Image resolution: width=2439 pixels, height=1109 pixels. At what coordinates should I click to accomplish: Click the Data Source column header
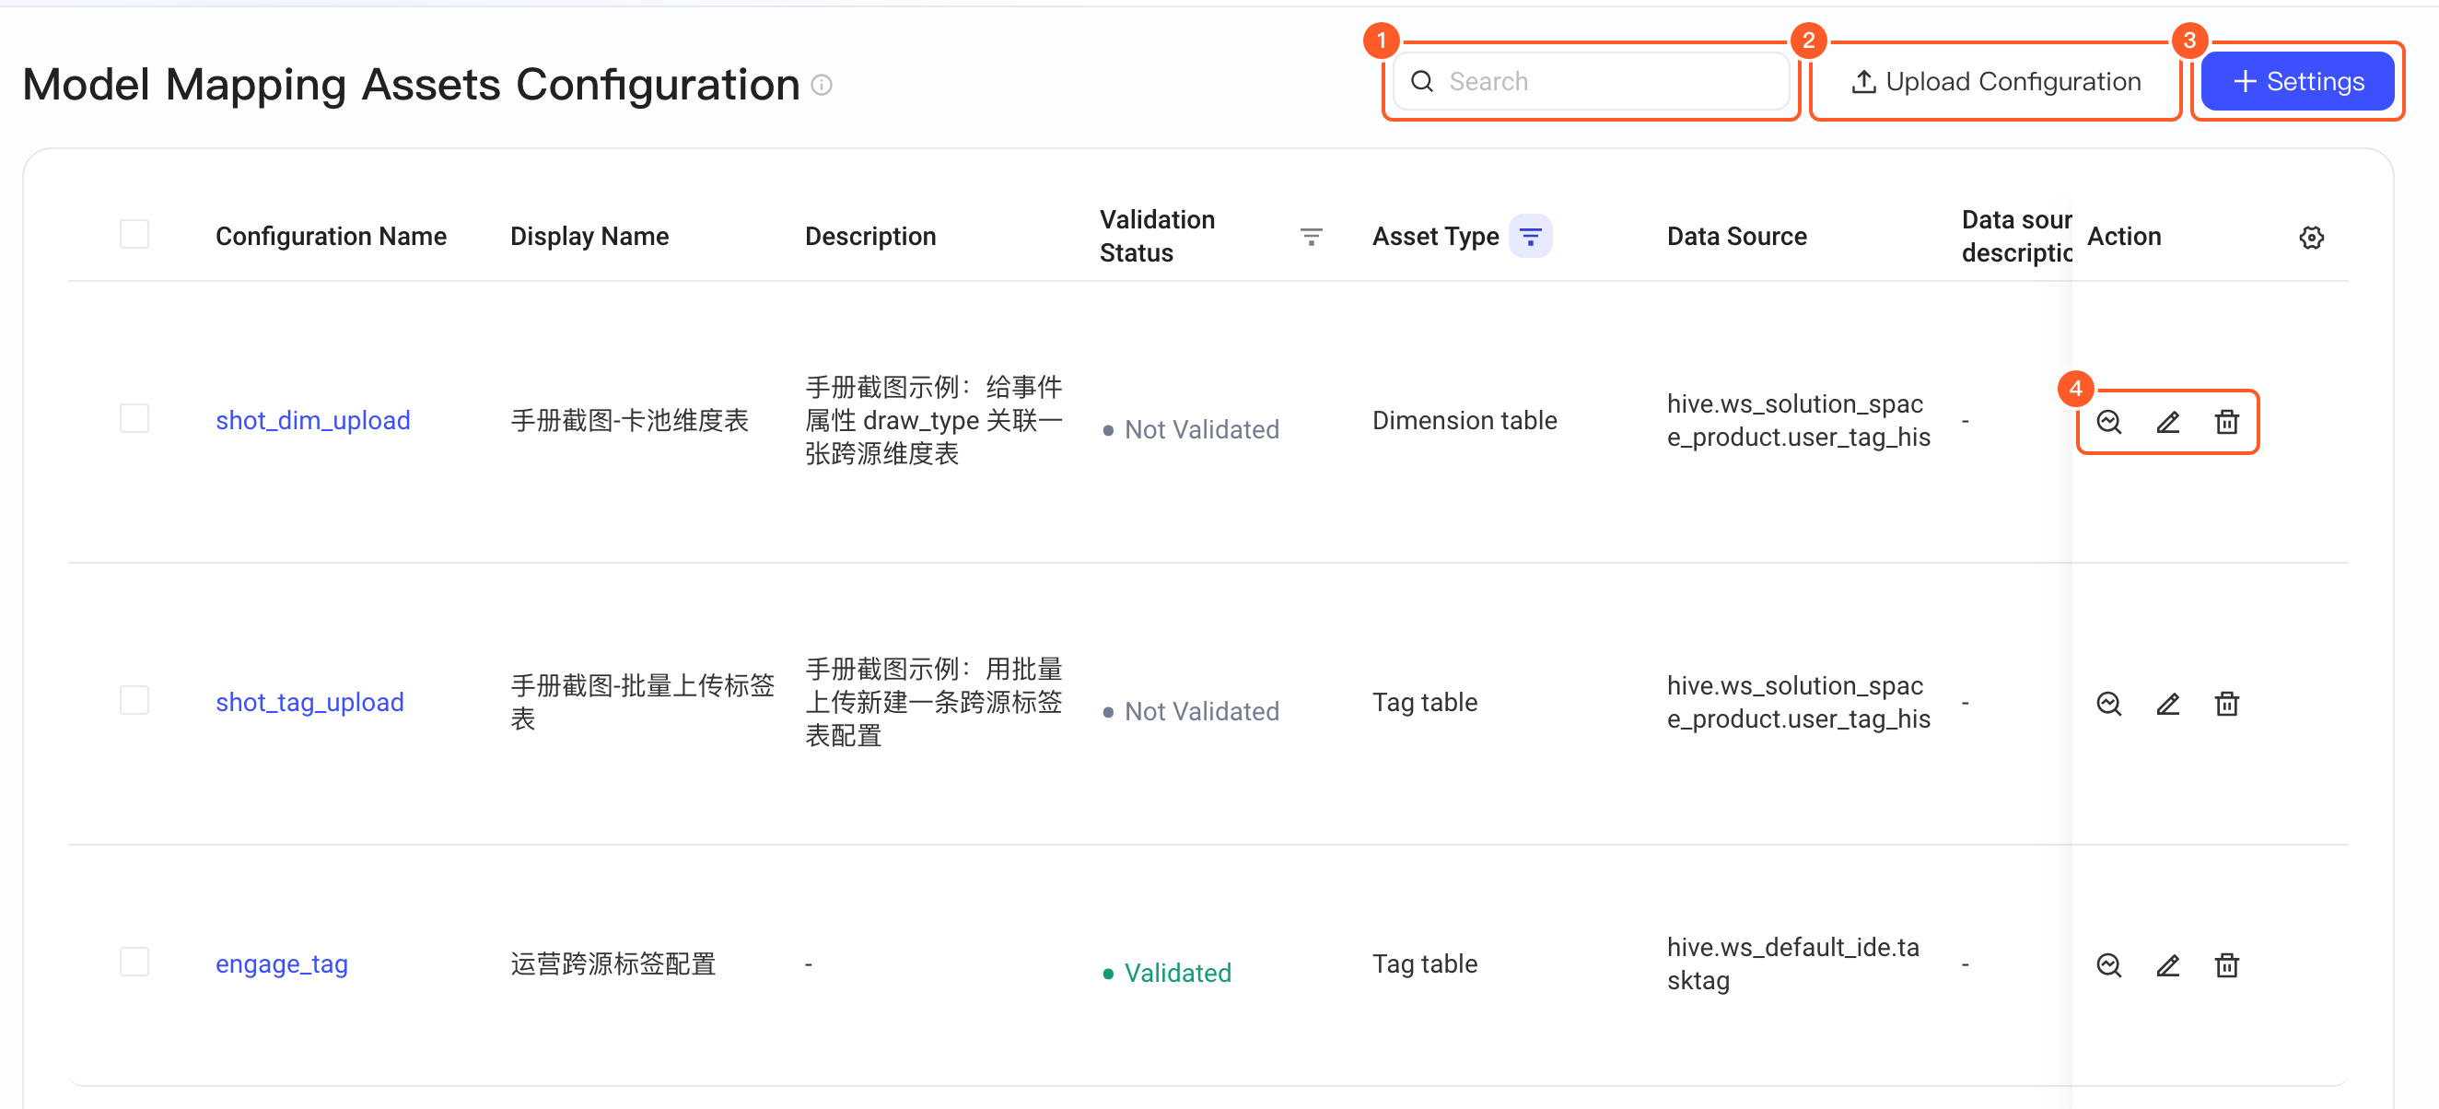pyautogui.click(x=1736, y=236)
